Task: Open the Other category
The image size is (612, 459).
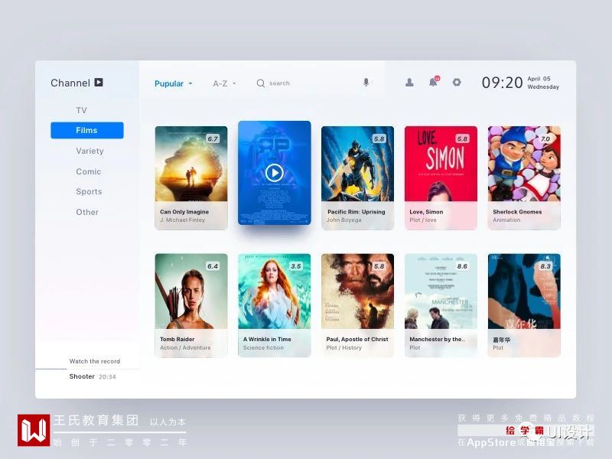Action: (87, 213)
